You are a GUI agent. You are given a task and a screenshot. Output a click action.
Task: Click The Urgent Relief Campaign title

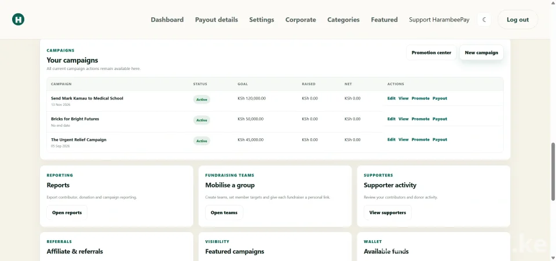tap(78, 139)
